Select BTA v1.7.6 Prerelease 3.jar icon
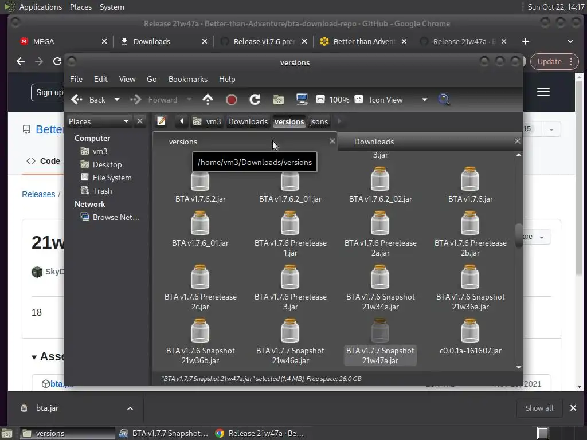The height and width of the screenshot is (440, 587). 290,277
